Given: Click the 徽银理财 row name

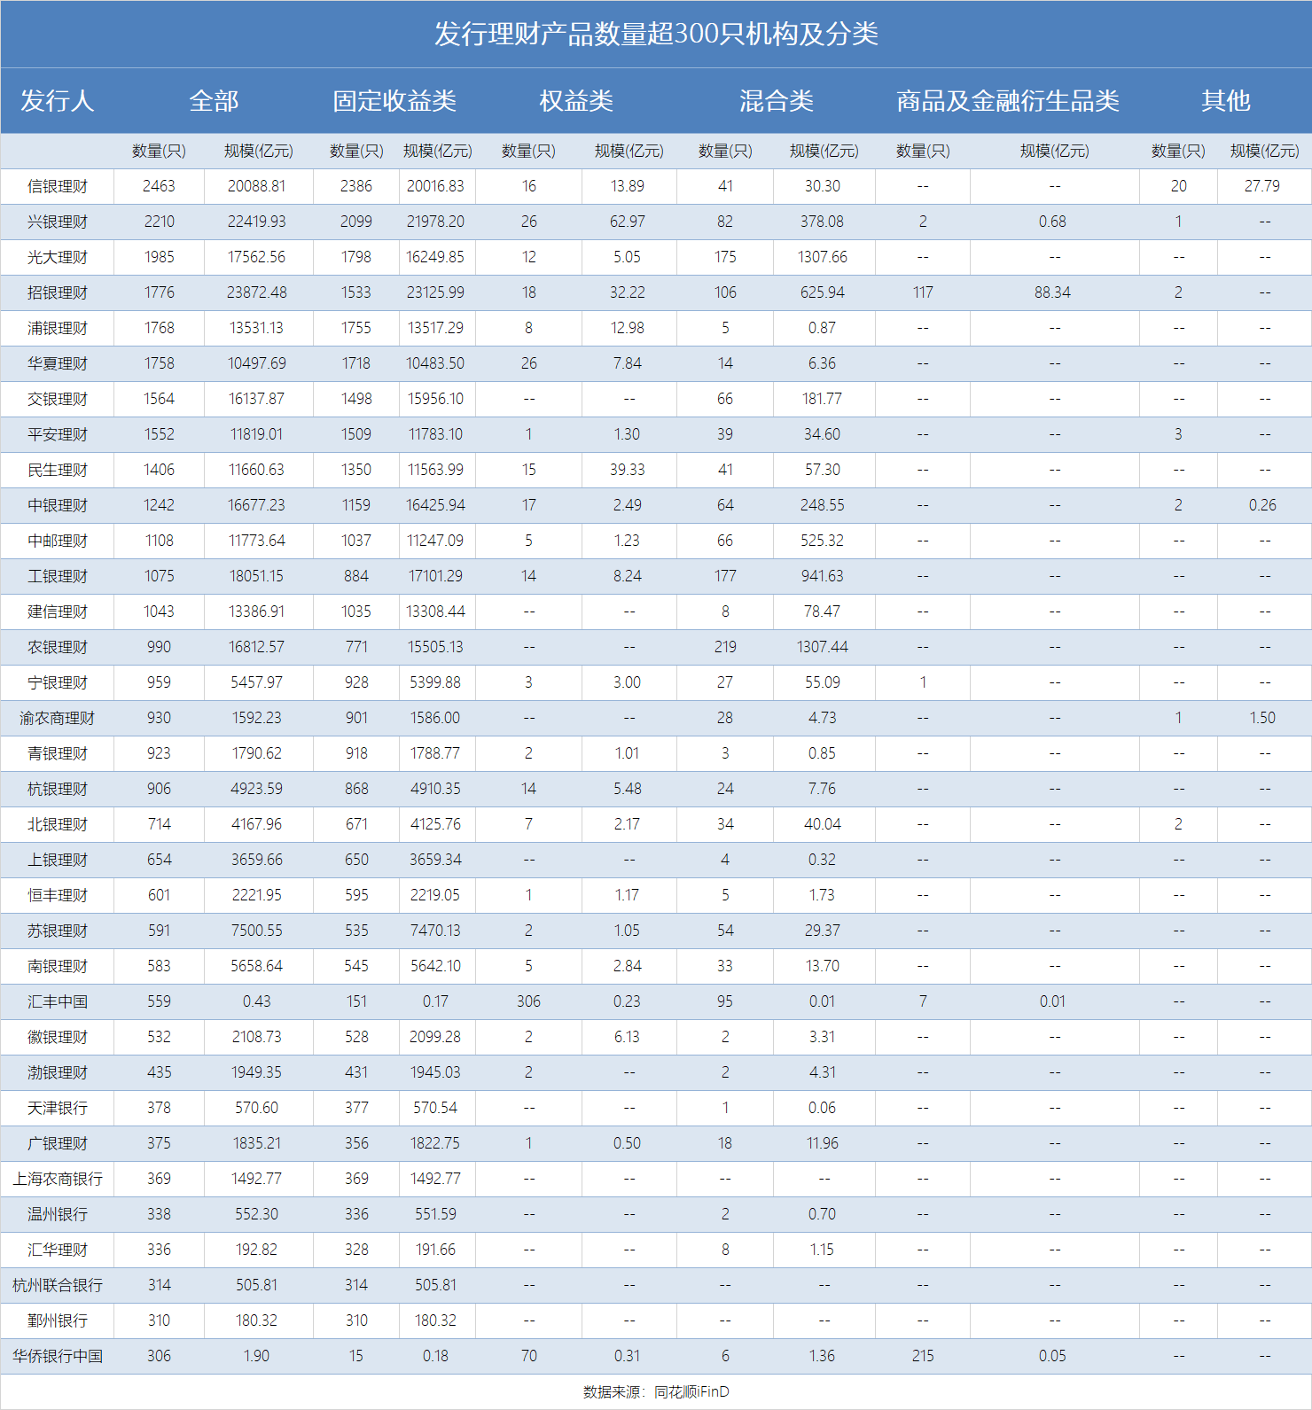Looking at the screenshot, I should coord(58,1037).
